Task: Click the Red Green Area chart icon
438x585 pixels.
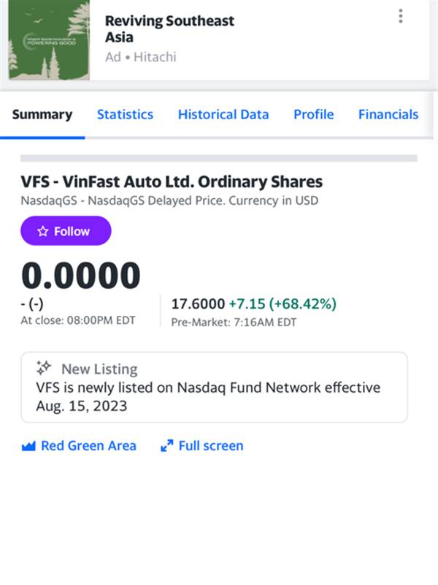Action: [28, 445]
